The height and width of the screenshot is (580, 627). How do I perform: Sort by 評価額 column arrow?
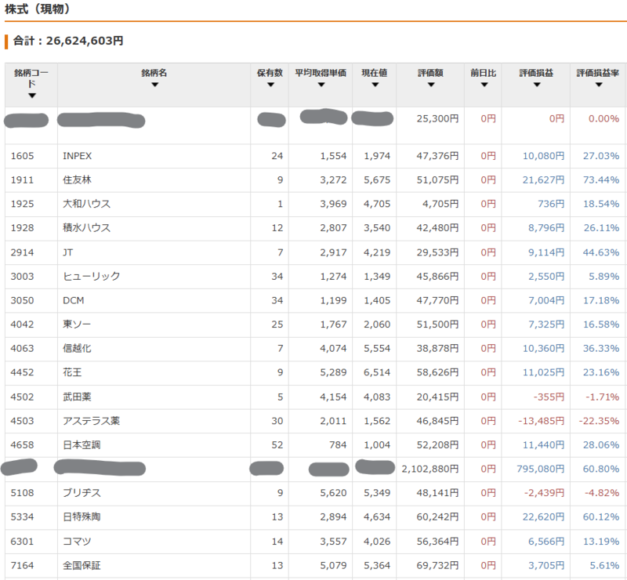point(431,85)
